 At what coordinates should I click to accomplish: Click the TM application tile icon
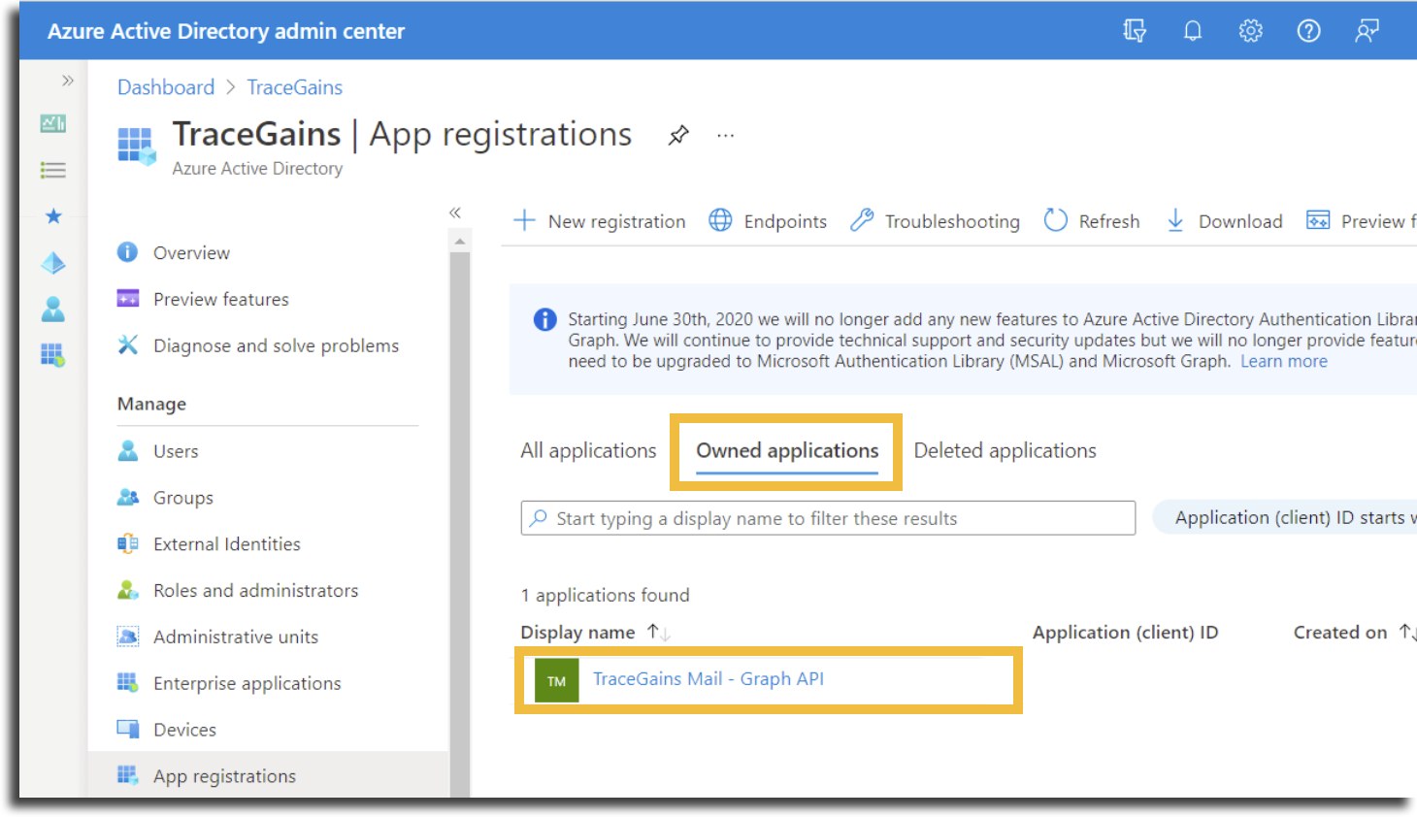coord(556,681)
